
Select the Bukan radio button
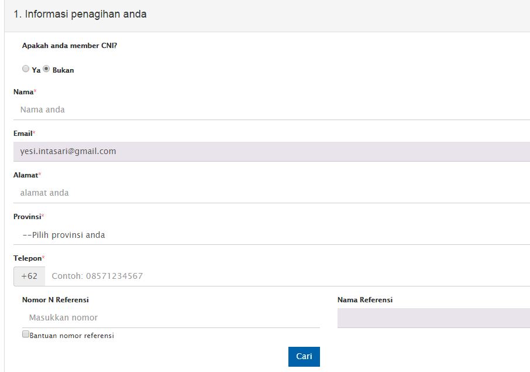coord(47,69)
